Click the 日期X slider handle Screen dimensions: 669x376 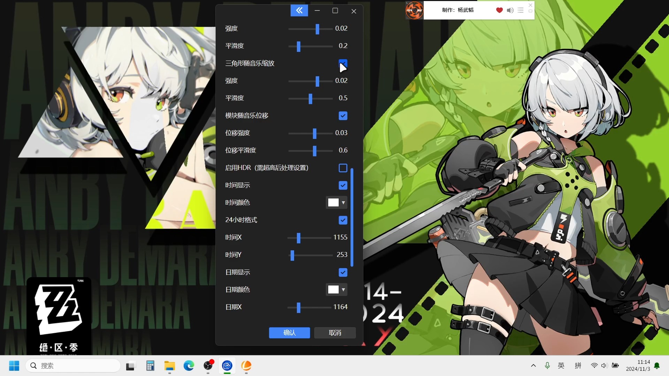(299, 307)
